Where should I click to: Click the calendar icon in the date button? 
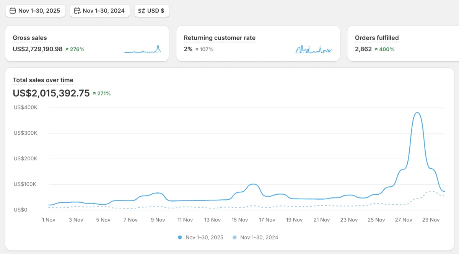tap(13, 11)
